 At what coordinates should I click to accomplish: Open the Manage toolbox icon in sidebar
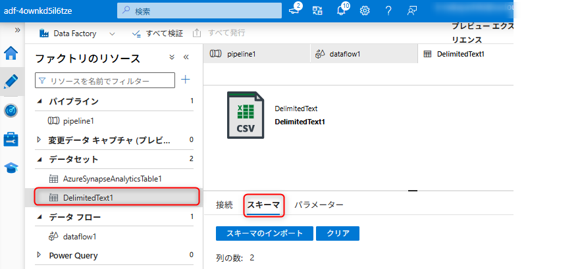[11, 139]
